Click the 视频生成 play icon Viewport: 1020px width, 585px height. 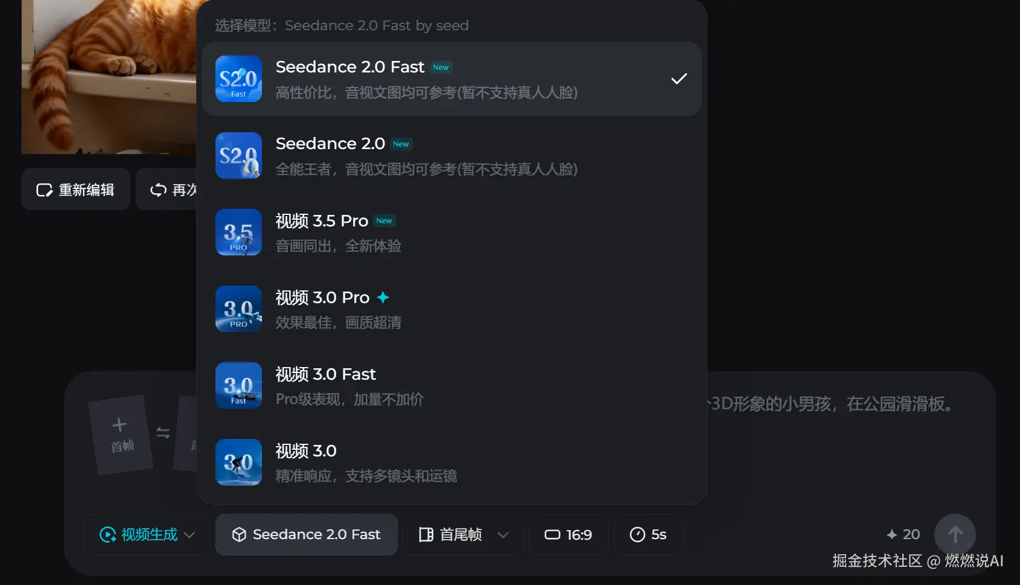(107, 534)
